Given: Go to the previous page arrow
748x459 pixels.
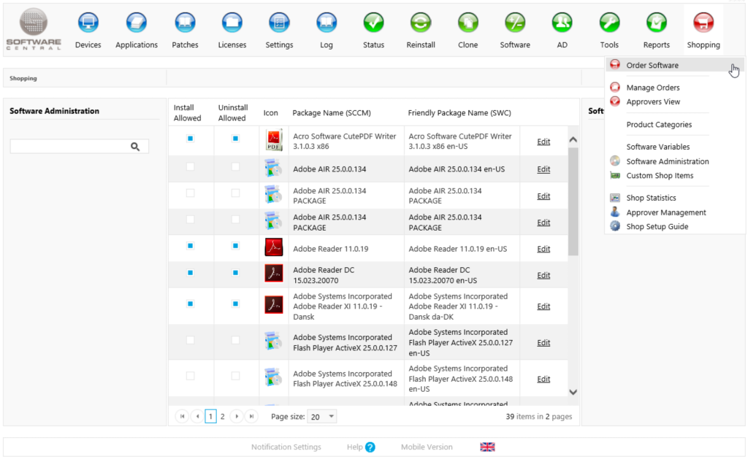Looking at the screenshot, I should (x=197, y=417).
